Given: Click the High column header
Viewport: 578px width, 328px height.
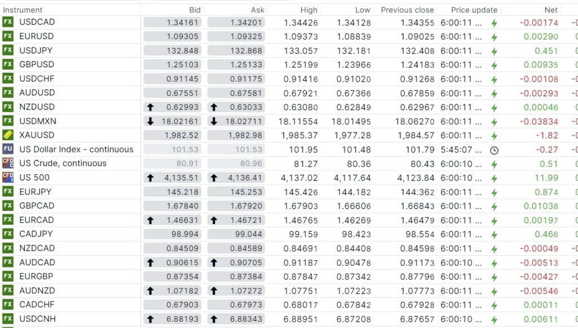Looking at the screenshot, I should coord(309,10).
